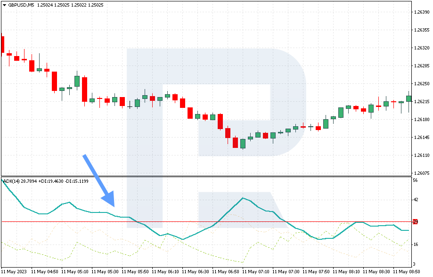Click the 11 May 04:50 time label
The height and width of the screenshot is (277, 433).
pyautogui.click(x=45, y=272)
